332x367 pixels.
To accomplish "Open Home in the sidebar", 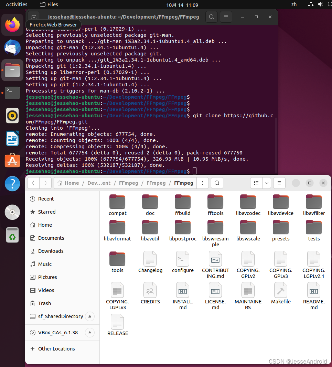I will (62, 225).
